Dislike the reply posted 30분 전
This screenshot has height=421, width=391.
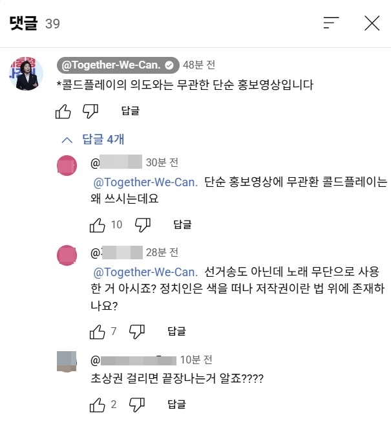tap(142, 225)
